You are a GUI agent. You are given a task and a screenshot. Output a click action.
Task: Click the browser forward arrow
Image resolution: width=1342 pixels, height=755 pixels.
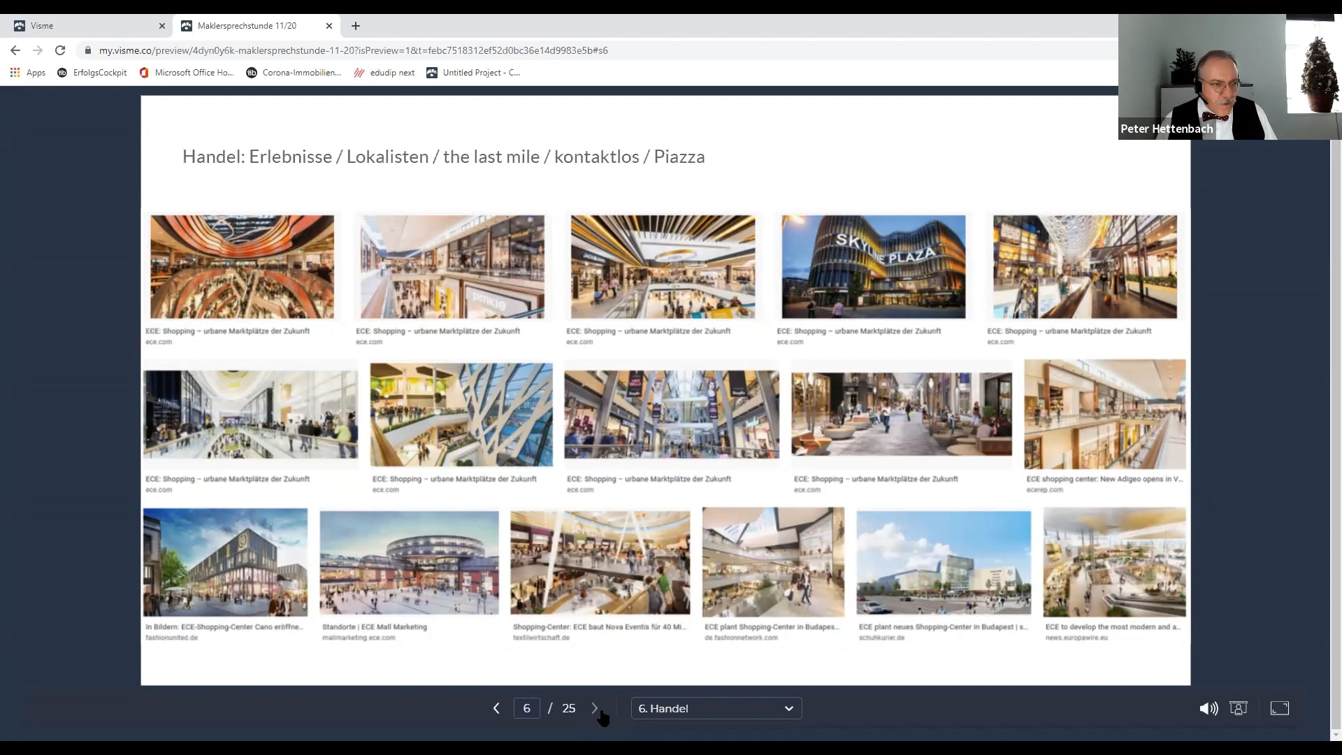38,50
